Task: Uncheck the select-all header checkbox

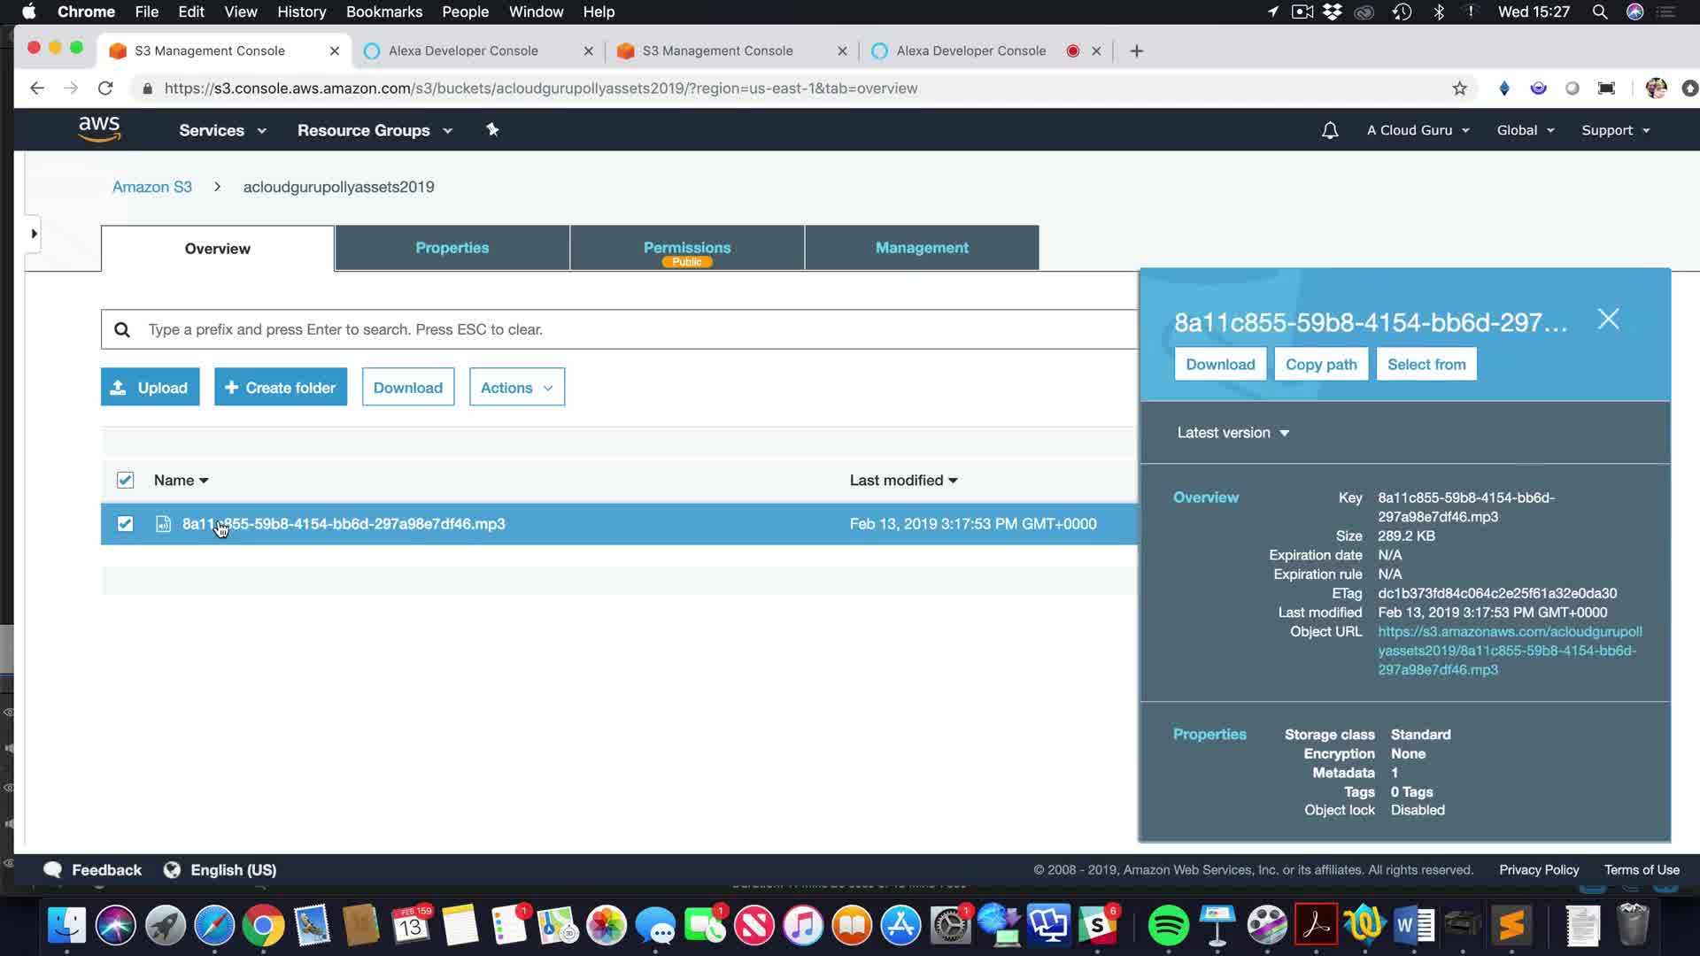Action: pyautogui.click(x=125, y=480)
